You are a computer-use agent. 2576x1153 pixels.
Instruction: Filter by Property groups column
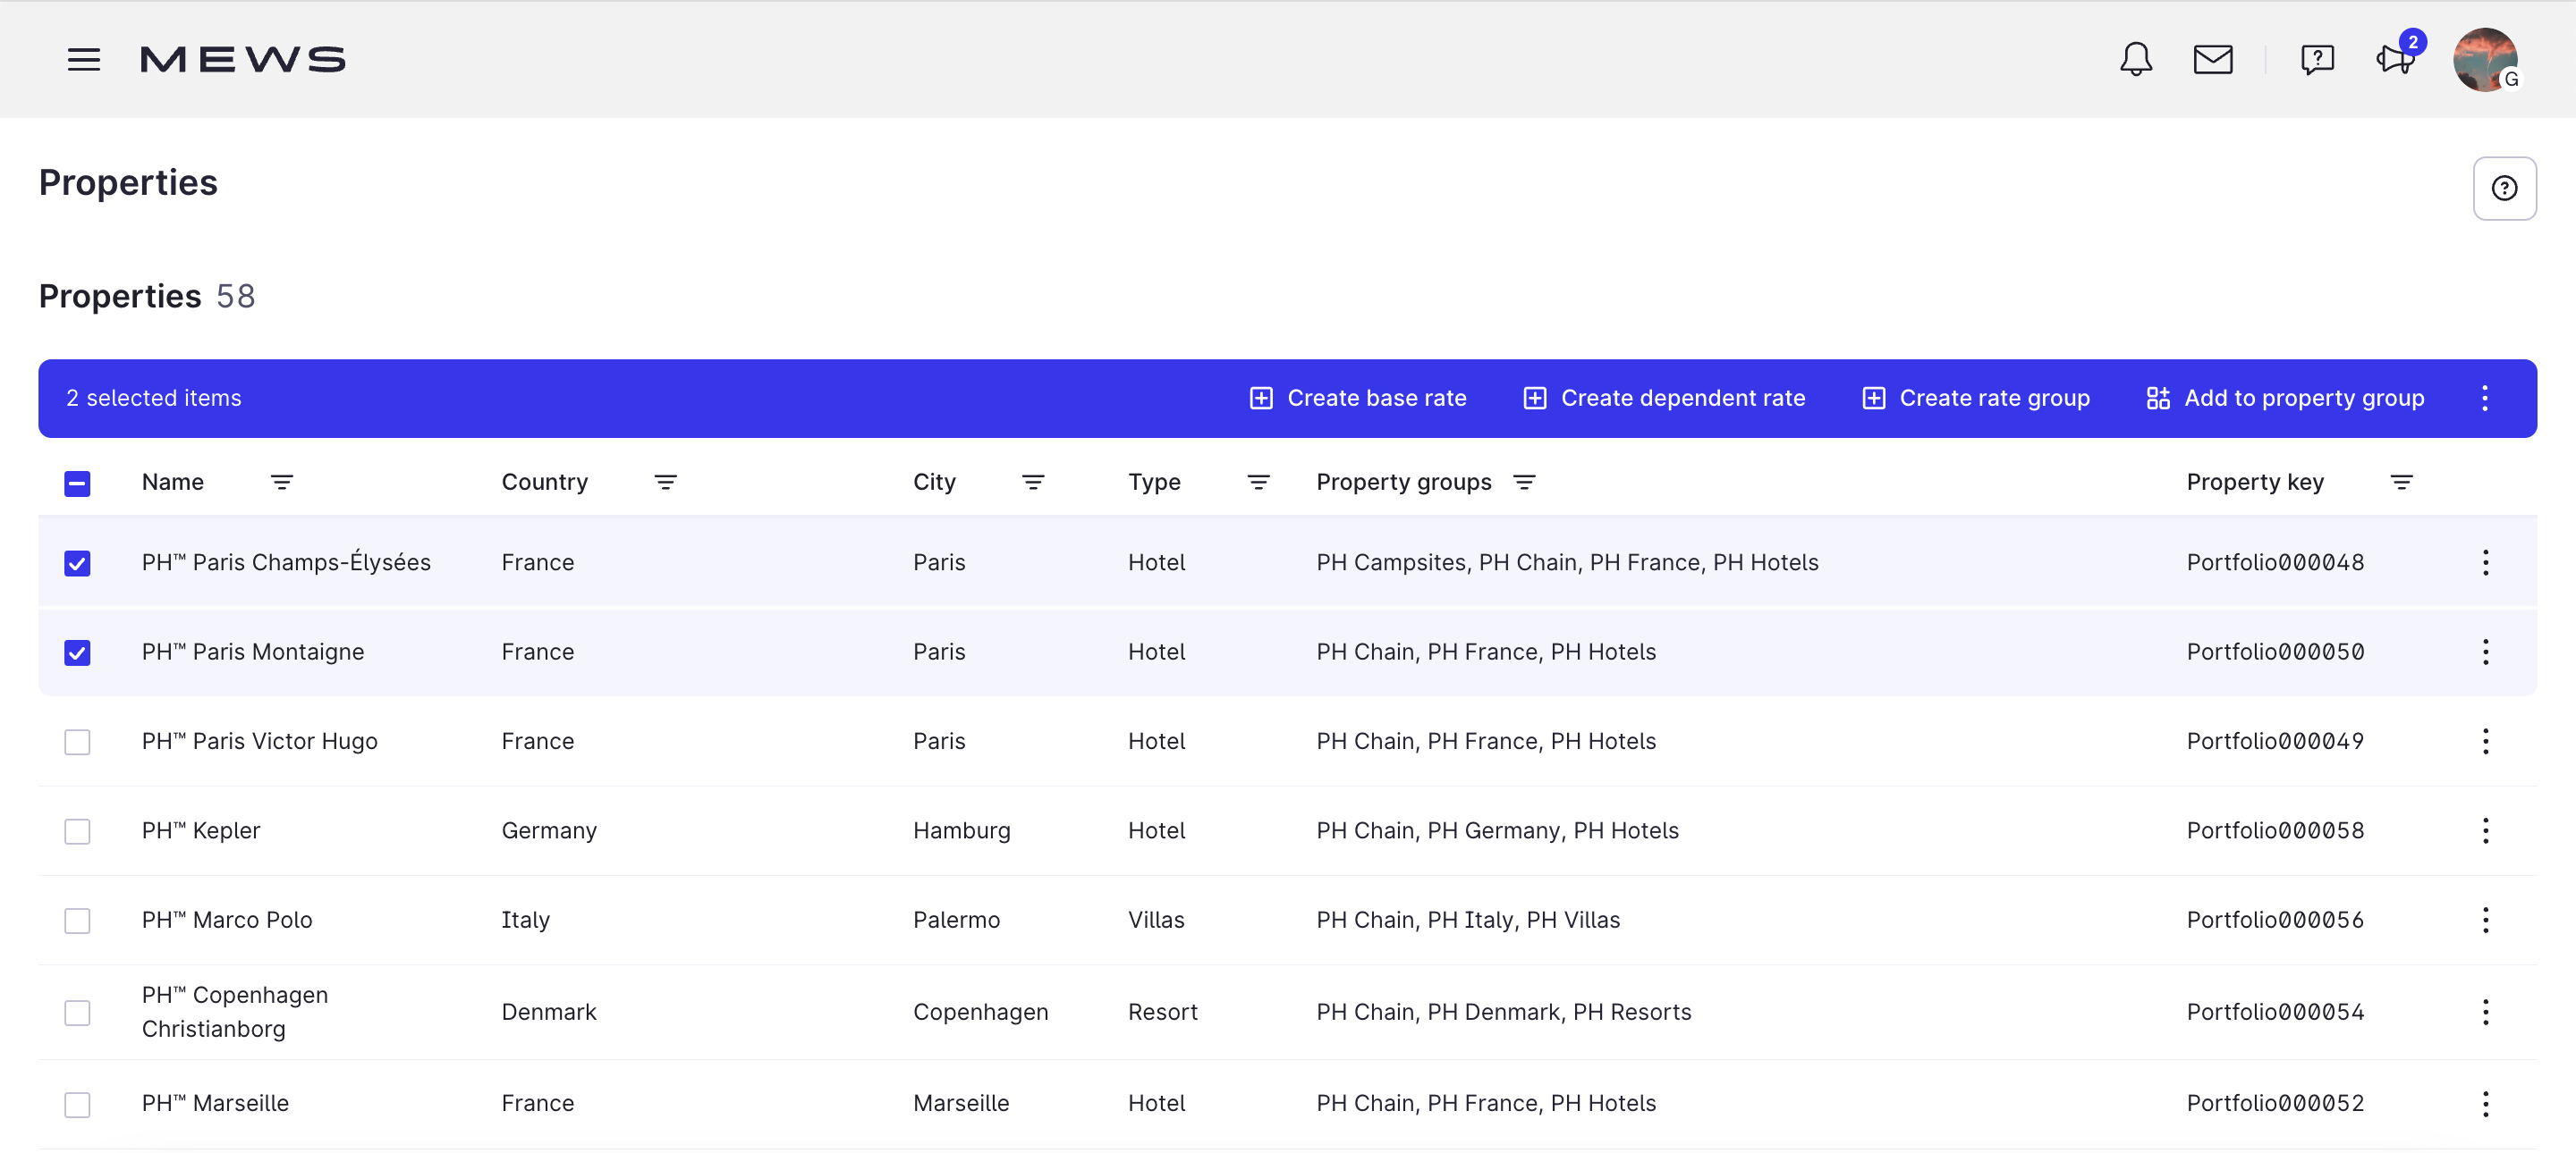1524,483
